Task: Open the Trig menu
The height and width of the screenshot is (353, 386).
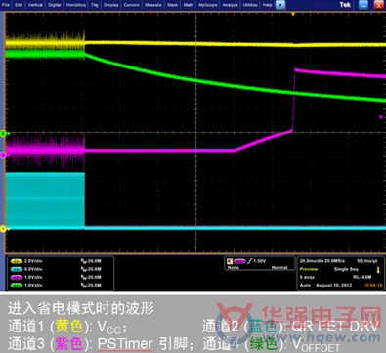Action: pos(95,5)
